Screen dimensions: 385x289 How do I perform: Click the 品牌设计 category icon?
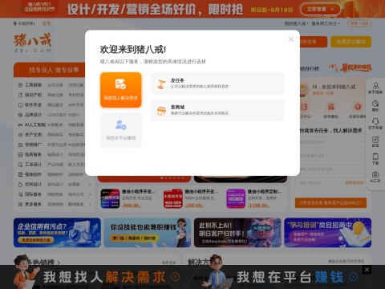[x=20, y=115]
